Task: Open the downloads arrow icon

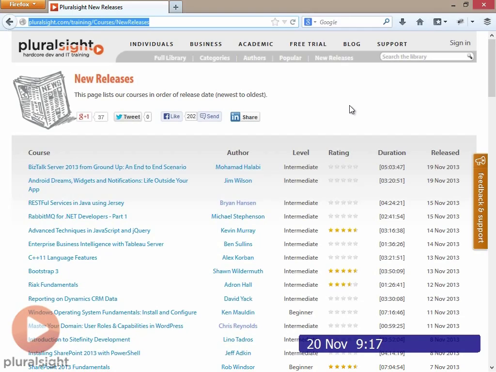Action: coord(403,22)
